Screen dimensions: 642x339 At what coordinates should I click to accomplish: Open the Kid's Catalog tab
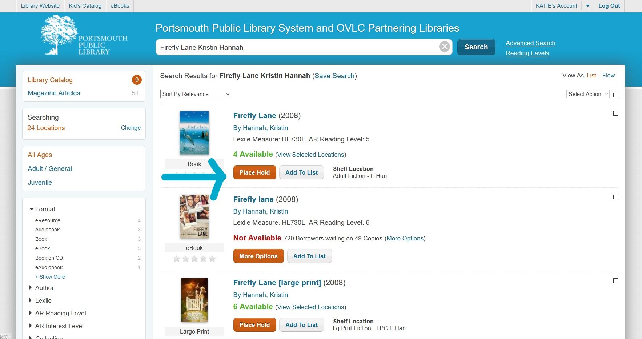point(85,6)
